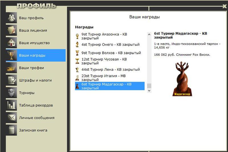
Task: Select 9st Турнир Амазонка award row
Action: [x=110, y=36]
